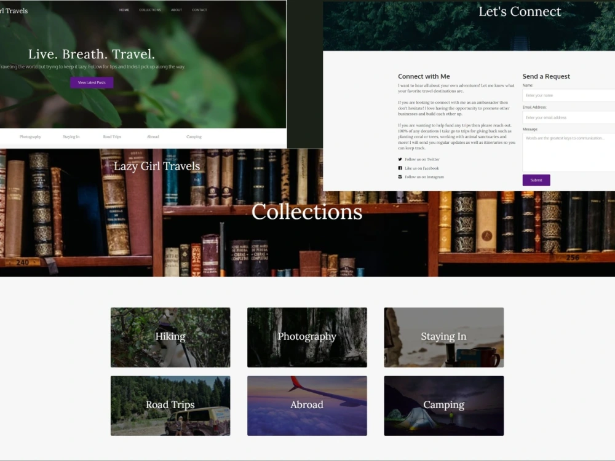Click the Twitter bird icon

coord(400,159)
